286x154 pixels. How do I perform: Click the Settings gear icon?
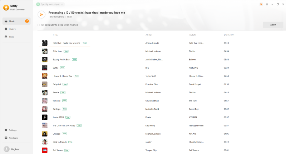pos(6,130)
